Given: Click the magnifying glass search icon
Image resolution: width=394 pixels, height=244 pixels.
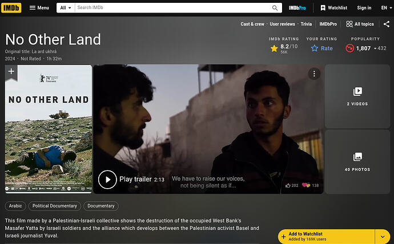Looking at the screenshot, I should coord(275,8).
